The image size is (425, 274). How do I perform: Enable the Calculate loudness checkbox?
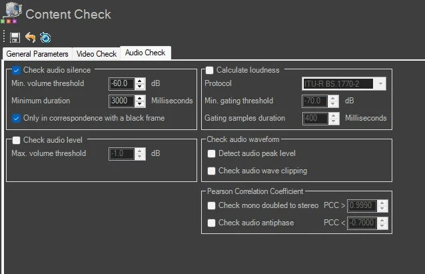210,70
